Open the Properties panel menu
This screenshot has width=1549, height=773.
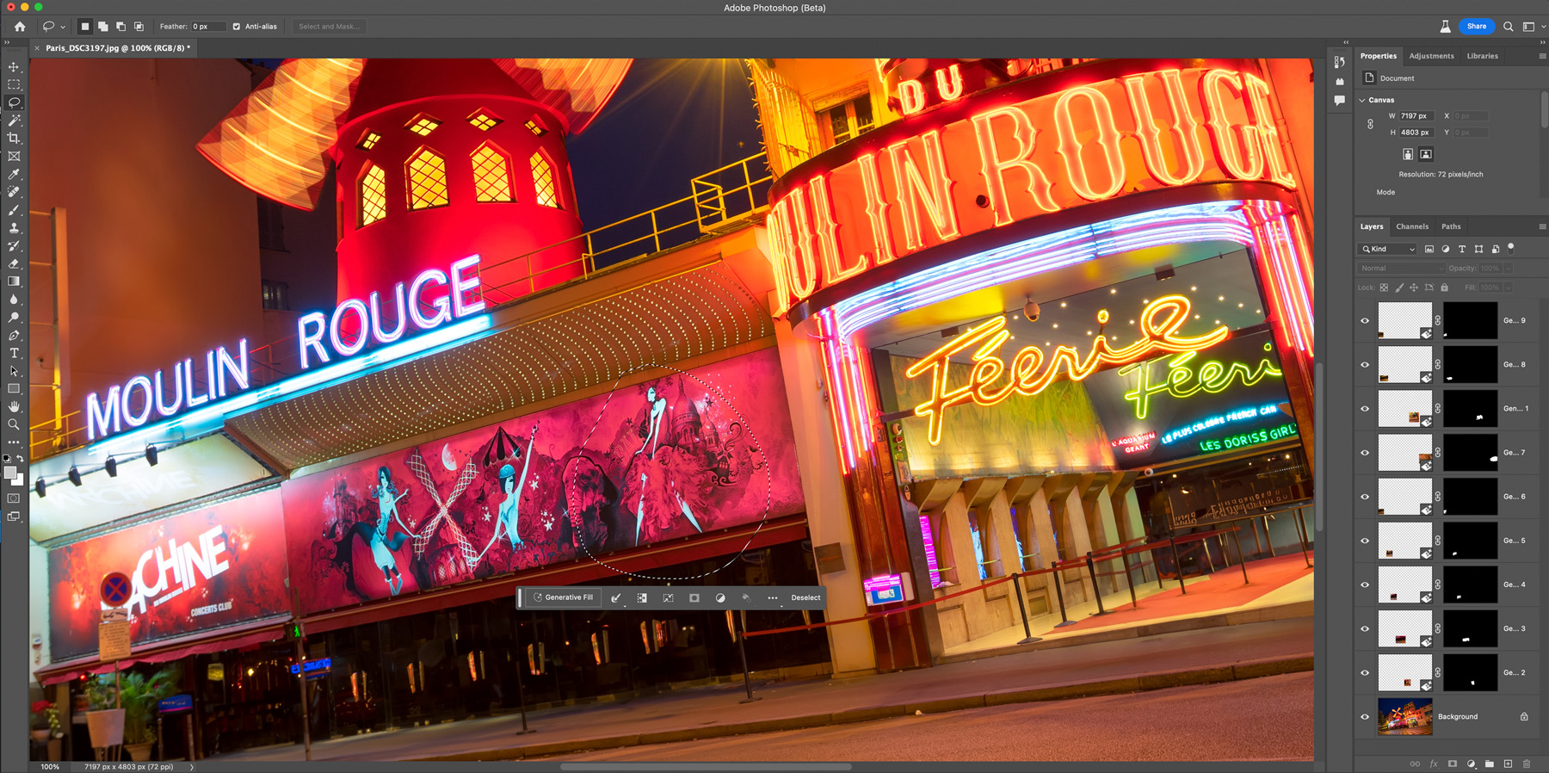1541,56
